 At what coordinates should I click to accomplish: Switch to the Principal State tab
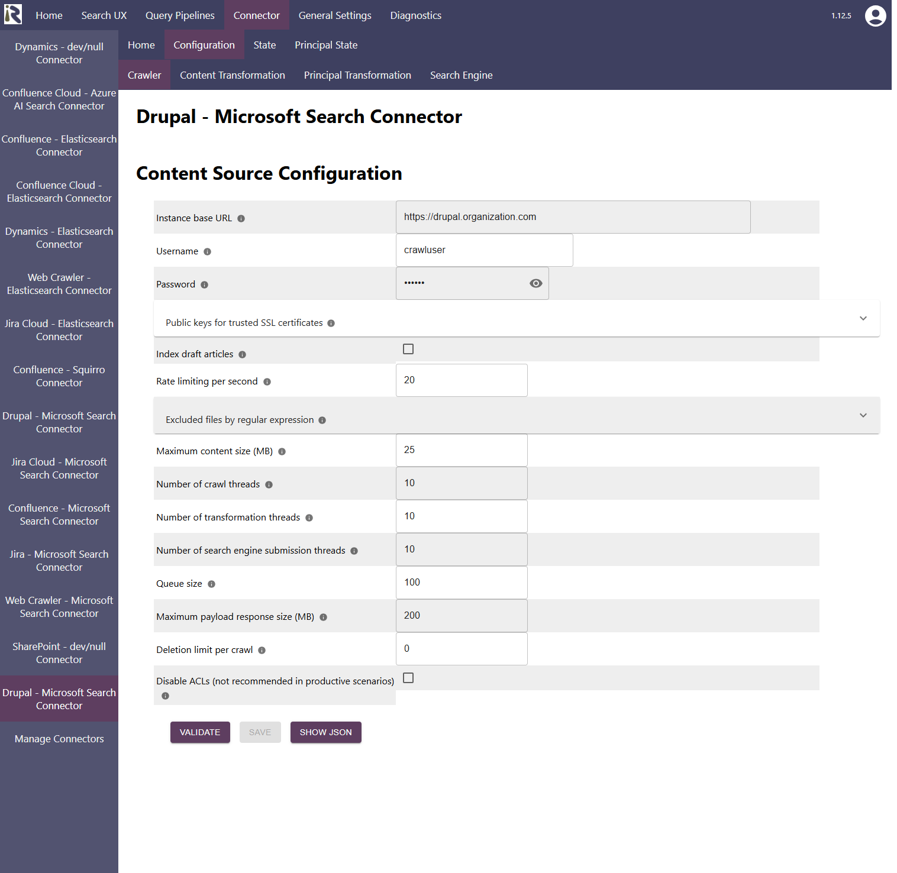point(326,45)
